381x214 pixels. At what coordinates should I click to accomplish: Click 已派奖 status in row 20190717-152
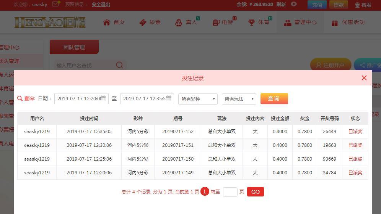pos(355,132)
